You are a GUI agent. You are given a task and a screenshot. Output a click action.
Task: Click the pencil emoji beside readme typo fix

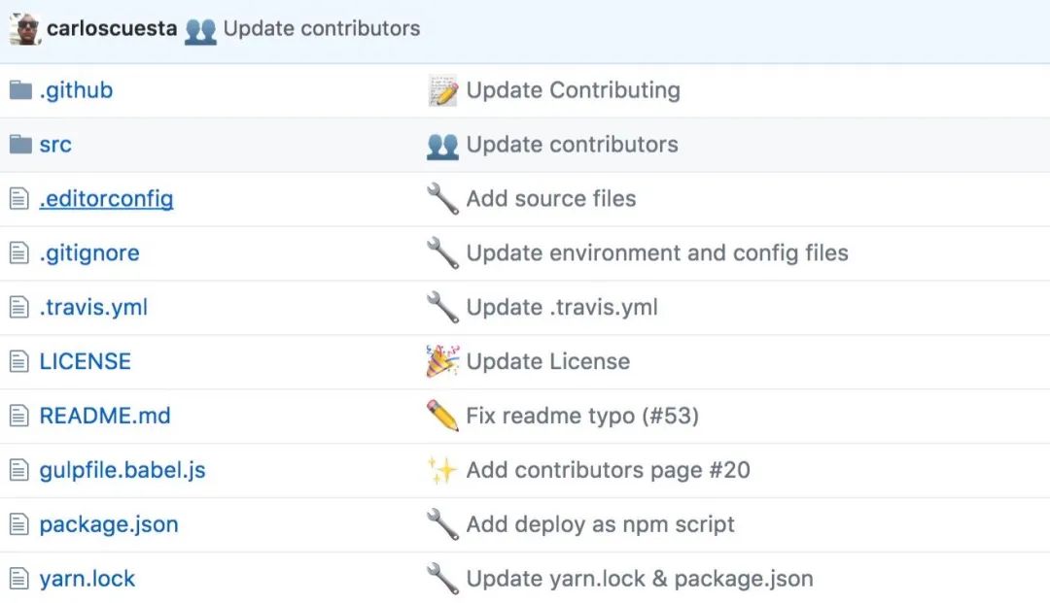443,415
